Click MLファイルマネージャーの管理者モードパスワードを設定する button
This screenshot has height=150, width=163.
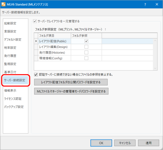(x=71, y=91)
